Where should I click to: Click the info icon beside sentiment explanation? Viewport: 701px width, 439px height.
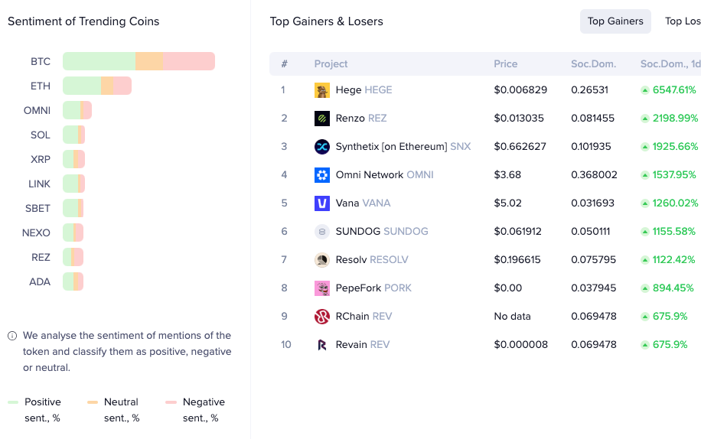(x=12, y=336)
